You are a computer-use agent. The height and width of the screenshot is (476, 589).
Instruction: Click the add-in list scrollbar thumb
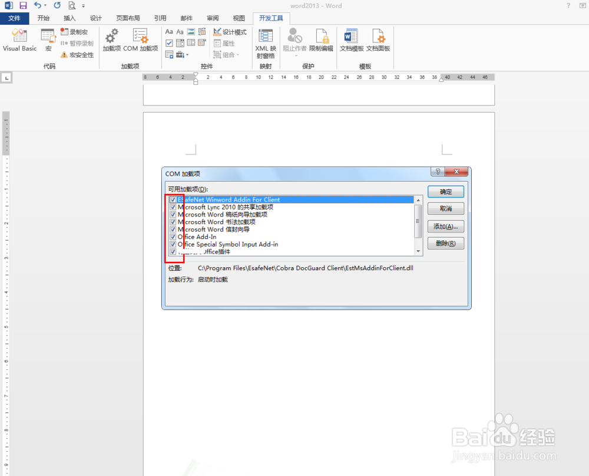418,221
